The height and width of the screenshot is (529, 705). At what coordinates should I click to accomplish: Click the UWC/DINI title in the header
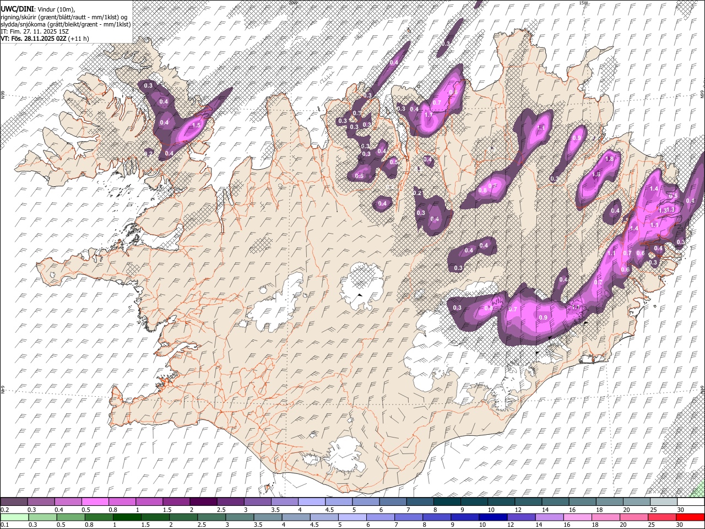(x=17, y=8)
